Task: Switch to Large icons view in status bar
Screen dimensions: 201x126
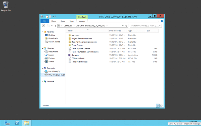Action: click(161, 106)
